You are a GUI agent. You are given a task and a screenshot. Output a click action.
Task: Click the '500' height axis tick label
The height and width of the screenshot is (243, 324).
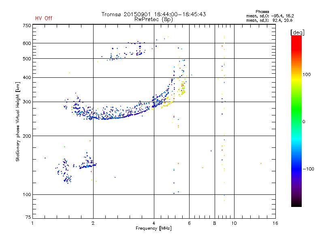point(27,59)
